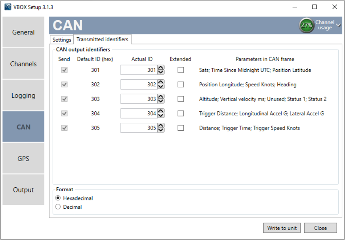Increment Actual ID for row 302
Image resolution: width=345 pixels, height=240 pixels.
[x=161, y=82]
